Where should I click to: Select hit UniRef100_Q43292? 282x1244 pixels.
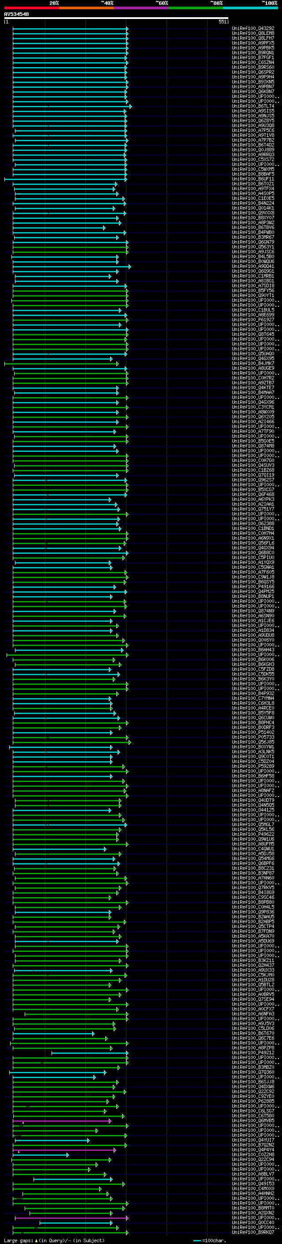[x=253, y=29]
